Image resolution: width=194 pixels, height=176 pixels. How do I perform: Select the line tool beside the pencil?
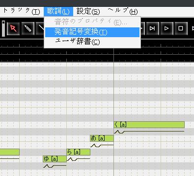point(40,28)
